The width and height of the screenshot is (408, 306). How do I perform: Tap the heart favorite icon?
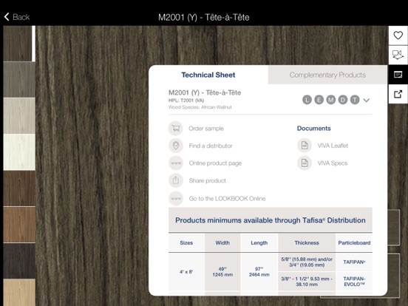(x=398, y=35)
